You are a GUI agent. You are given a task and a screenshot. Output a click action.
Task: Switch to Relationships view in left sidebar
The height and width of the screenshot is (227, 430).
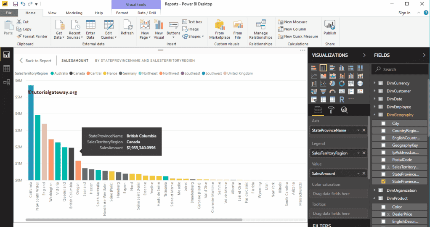tap(7, 82)
